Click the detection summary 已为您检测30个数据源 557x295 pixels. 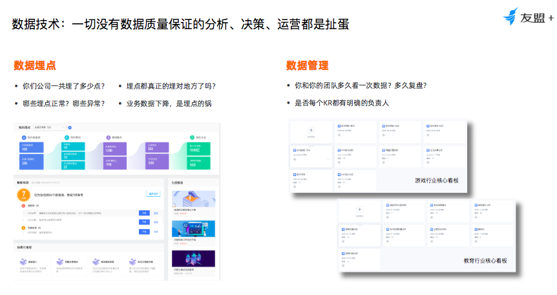59,195
